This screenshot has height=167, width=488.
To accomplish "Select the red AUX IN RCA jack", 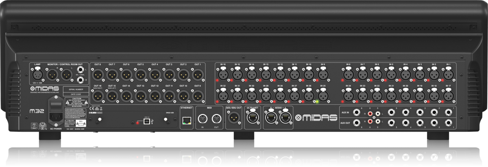I will pos(370,114).
